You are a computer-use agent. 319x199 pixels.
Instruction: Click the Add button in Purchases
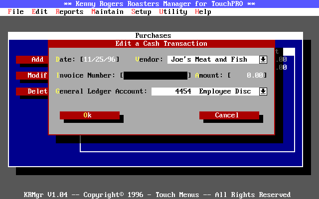32,60
